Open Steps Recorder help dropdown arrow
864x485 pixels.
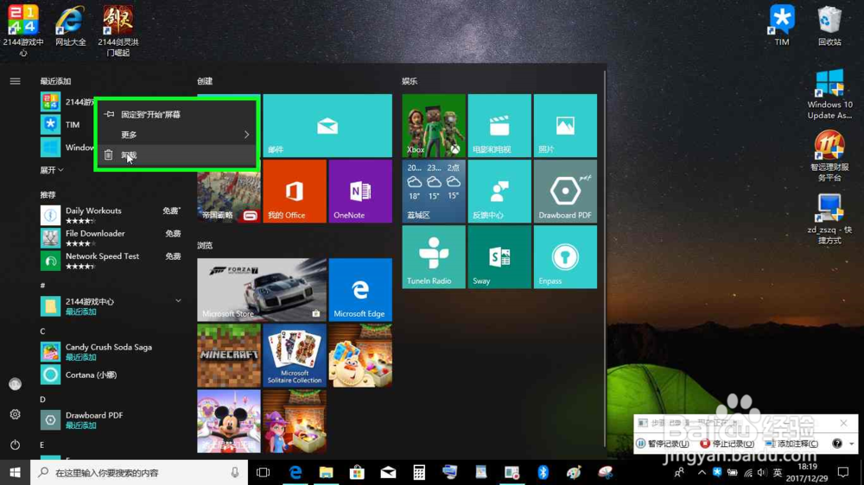(x=851, y=444)
